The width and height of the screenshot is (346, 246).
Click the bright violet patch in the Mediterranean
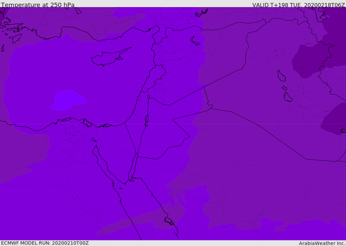69,100
